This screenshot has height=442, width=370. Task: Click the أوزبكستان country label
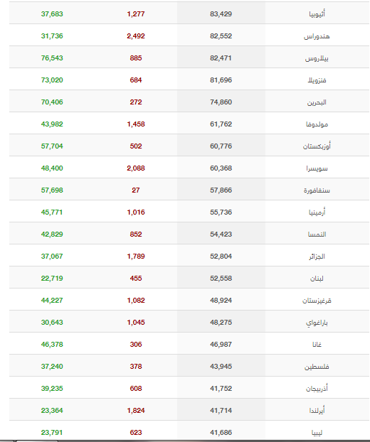click(317, 146)
